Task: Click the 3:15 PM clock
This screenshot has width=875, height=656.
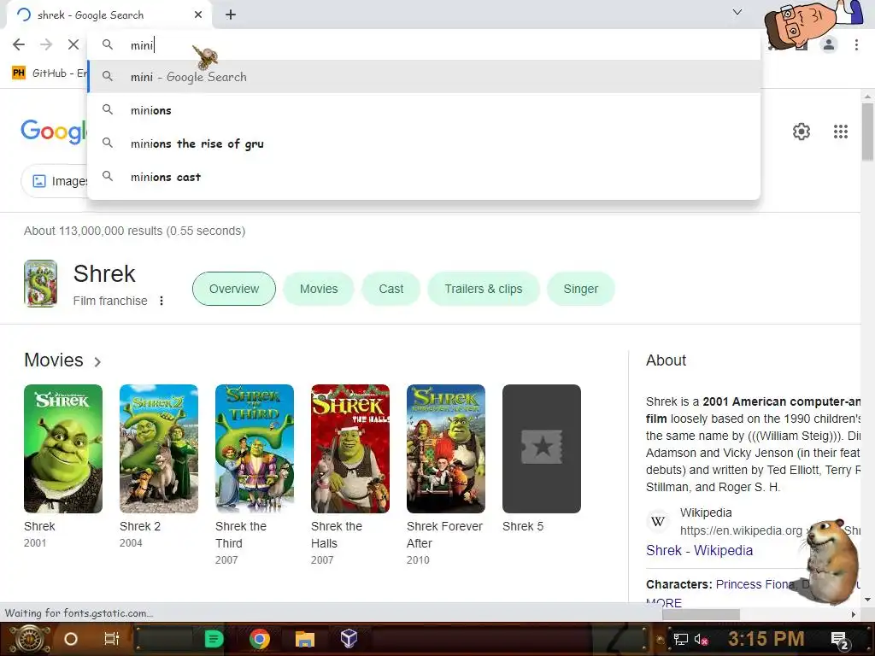Action: pos(766,639)
